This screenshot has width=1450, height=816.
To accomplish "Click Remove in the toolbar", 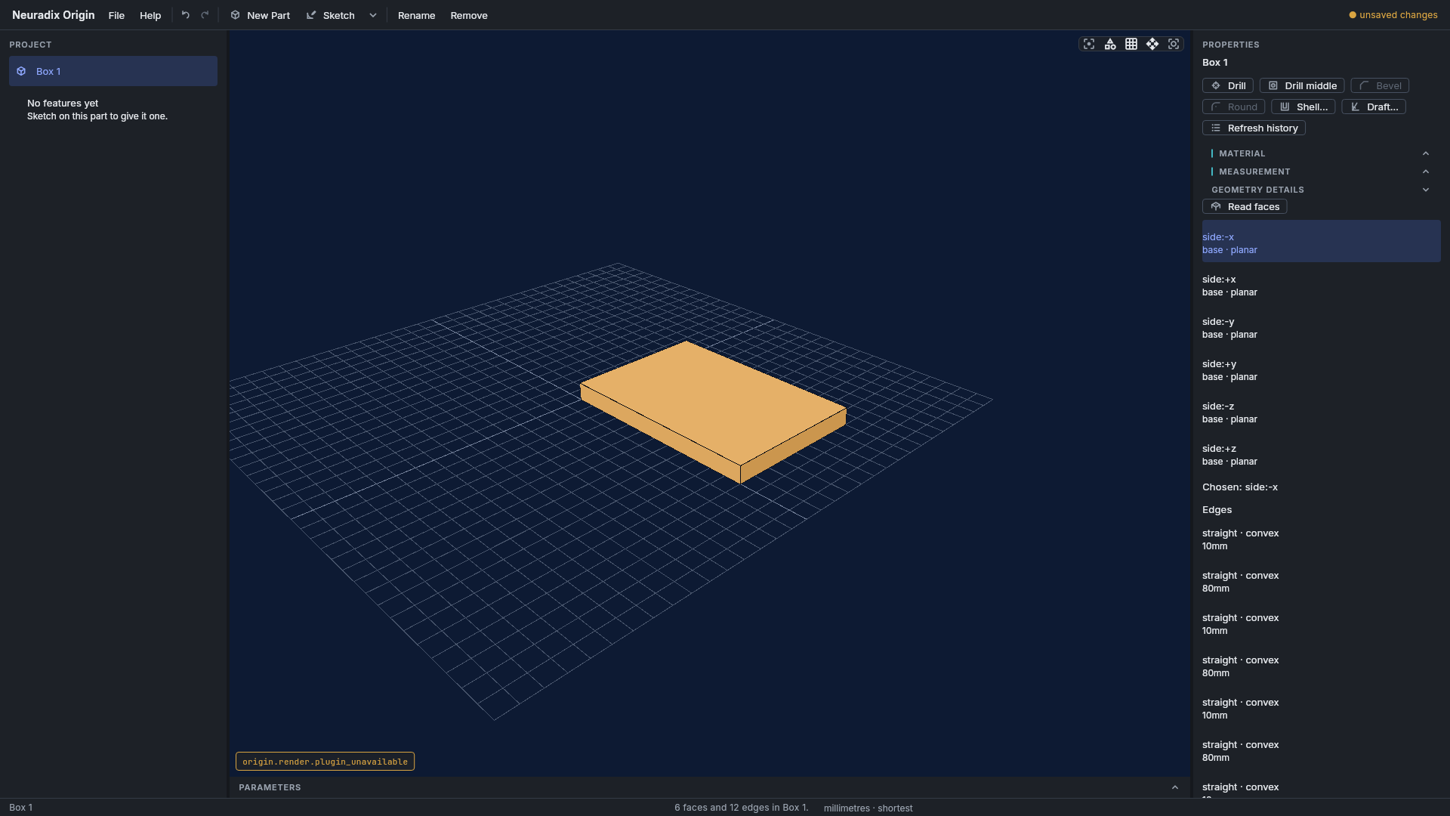I will click(469, 15).
